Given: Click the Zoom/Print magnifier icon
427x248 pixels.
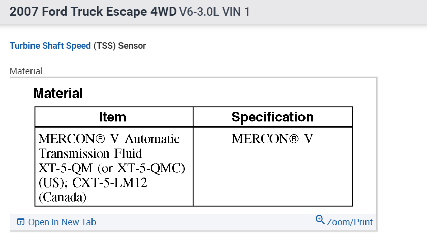Looking at the screenshot, I should (x=320, y=220).
